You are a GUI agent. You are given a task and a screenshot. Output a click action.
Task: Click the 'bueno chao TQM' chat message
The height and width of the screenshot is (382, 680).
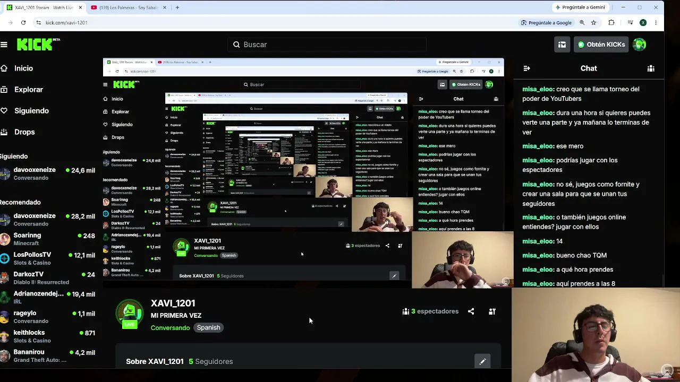564,255
